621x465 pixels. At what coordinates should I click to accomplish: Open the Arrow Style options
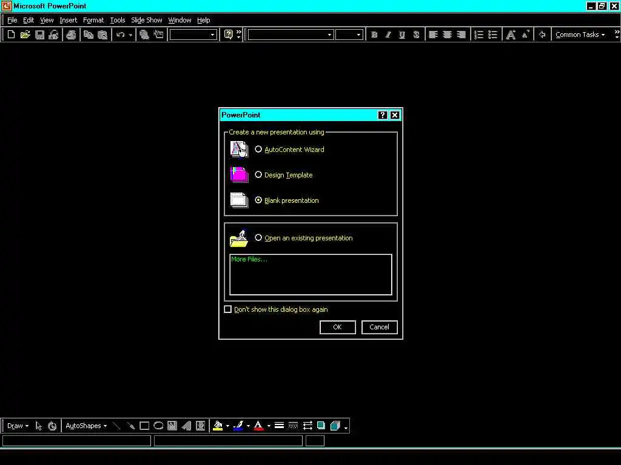307,426
